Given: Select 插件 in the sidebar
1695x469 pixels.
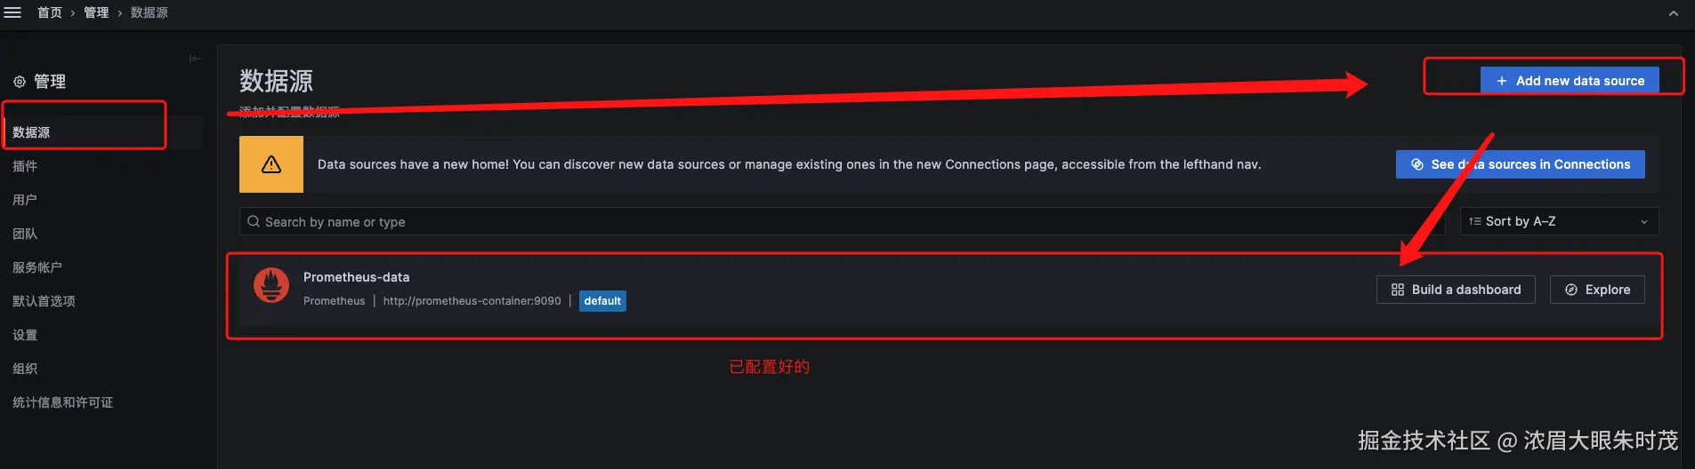Looking at the screenshot, I should click(x=25, y=166).
